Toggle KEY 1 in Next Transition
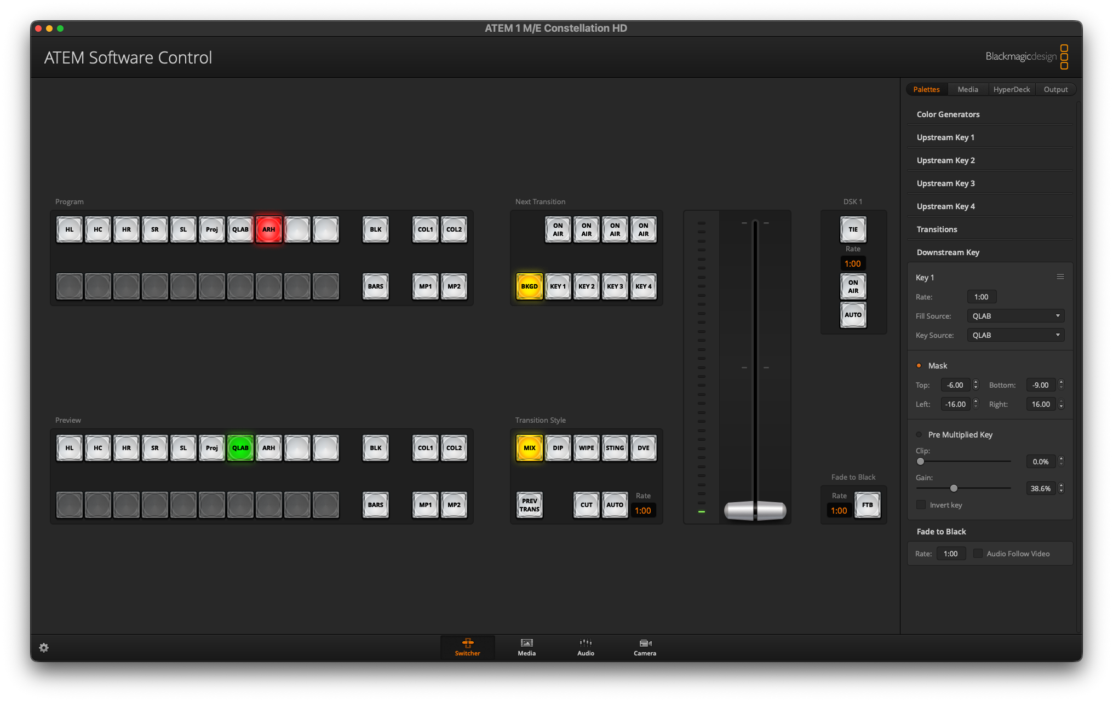1113x702 pixels. (558, 286)
